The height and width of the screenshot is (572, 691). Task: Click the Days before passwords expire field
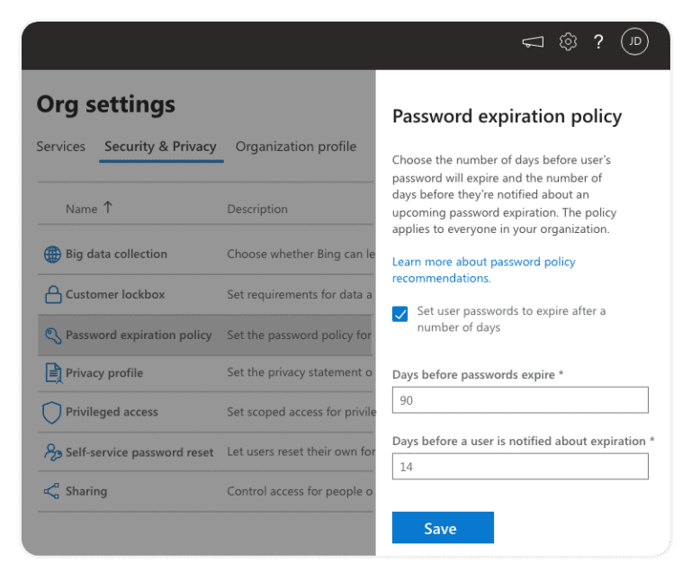click(x=520, y=400)
